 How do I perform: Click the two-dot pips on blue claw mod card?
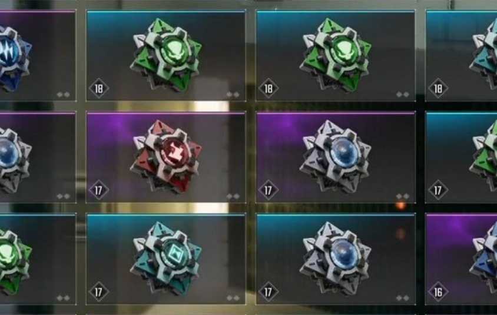coord(64,95)
